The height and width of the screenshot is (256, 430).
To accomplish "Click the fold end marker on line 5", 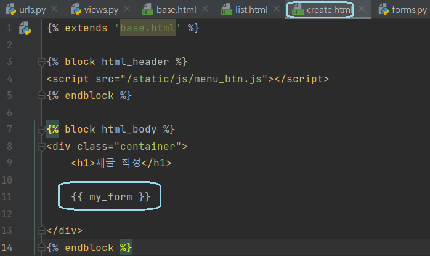I will pyautogui.click(x=41, y=95).
